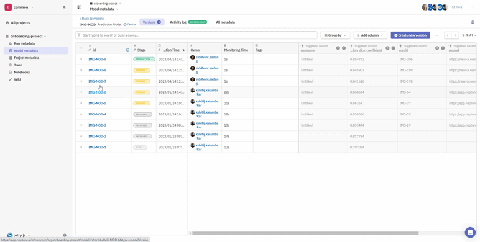
Task: Click the row marker for IMG-MOD-5
Action: (81, 103)
